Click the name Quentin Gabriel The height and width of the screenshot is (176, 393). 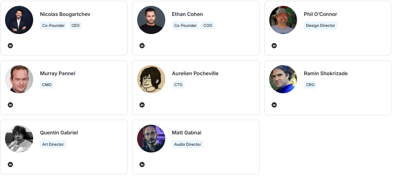[59, 133]
